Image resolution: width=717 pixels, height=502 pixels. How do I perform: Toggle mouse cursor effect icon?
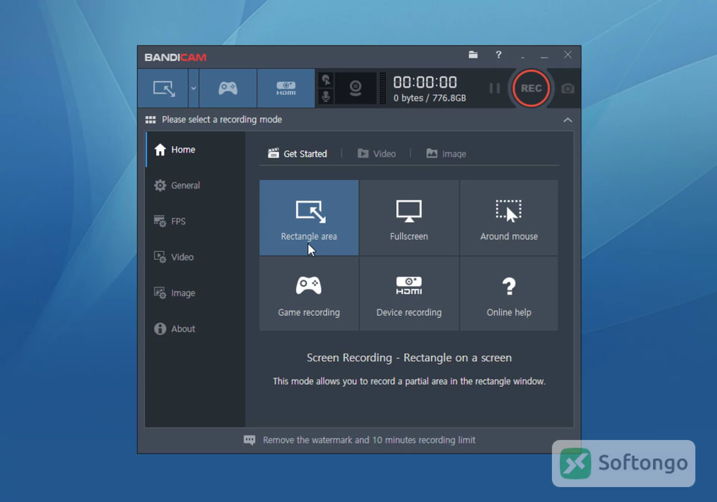tap(326, 80)
